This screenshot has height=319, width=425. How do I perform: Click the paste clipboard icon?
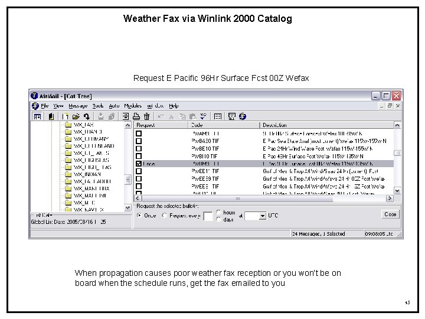click(192, 116)
